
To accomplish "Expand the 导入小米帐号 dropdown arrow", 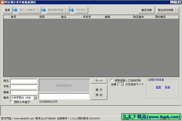I will 39,10.
